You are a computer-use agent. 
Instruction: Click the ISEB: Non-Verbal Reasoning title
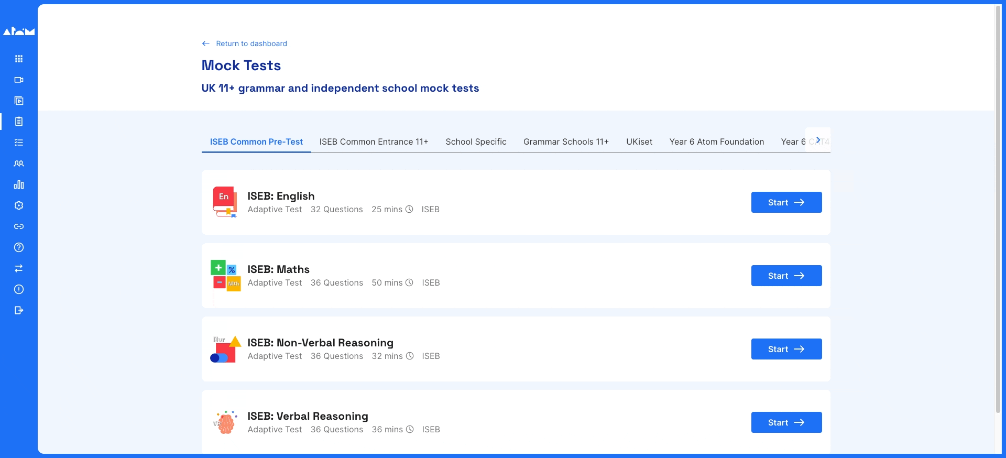pos(320,343)
